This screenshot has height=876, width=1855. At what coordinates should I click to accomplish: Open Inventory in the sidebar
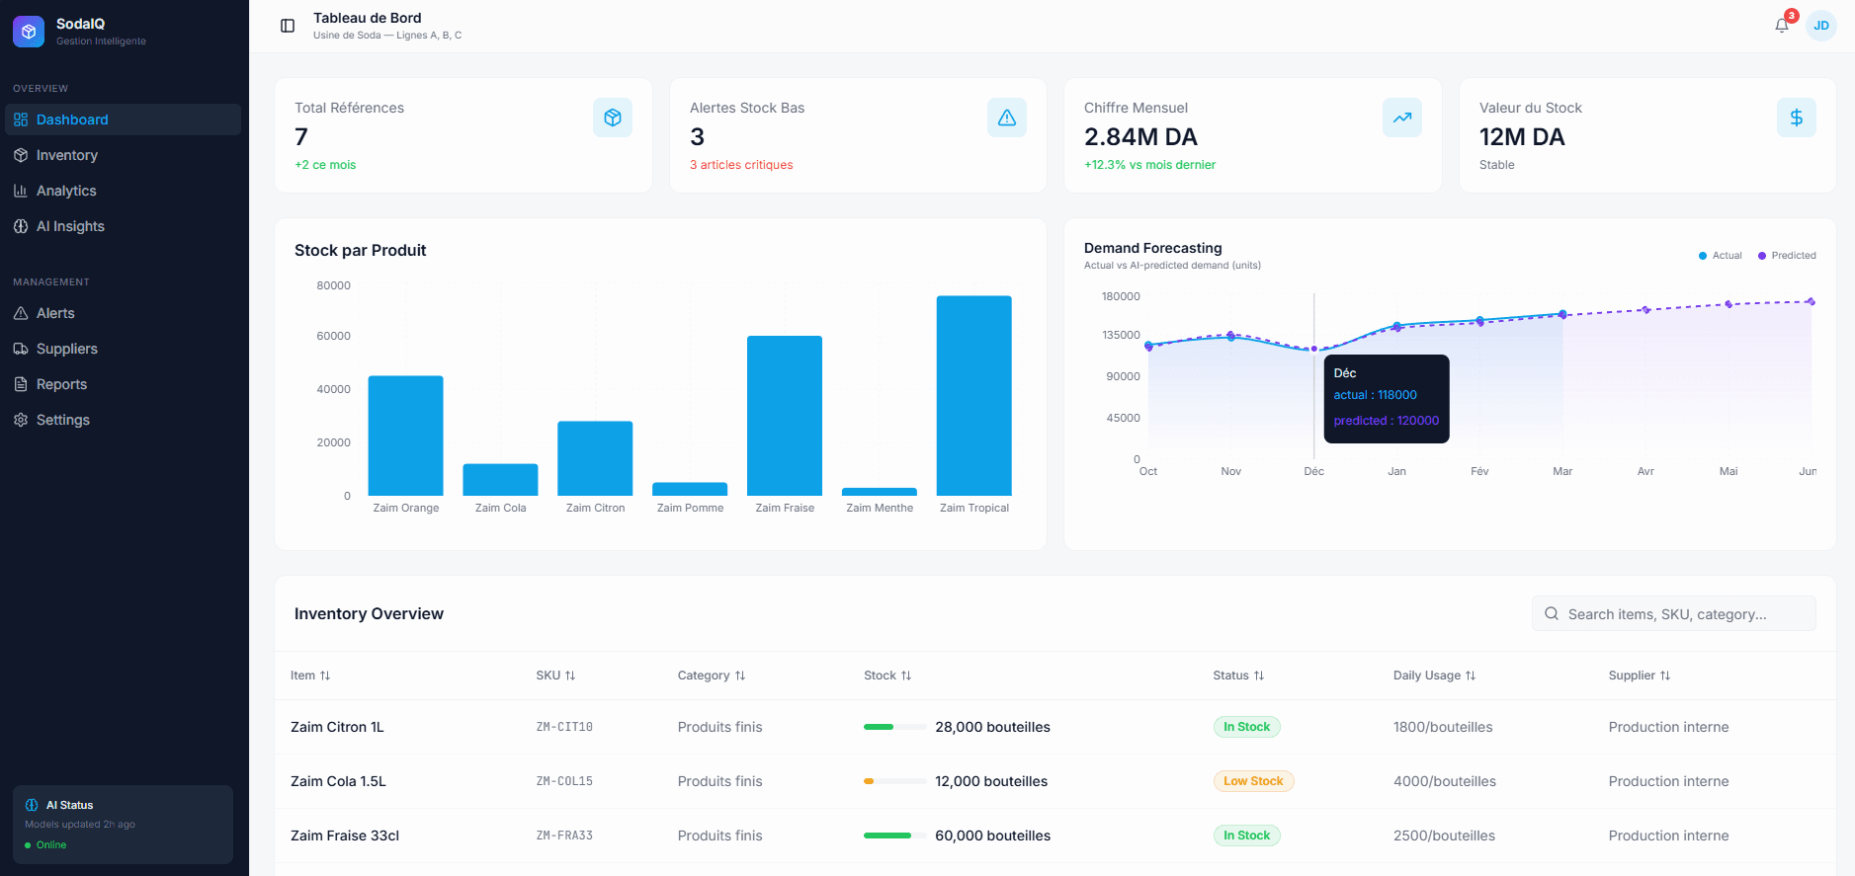pyautogui.click(x=66, y=155)
